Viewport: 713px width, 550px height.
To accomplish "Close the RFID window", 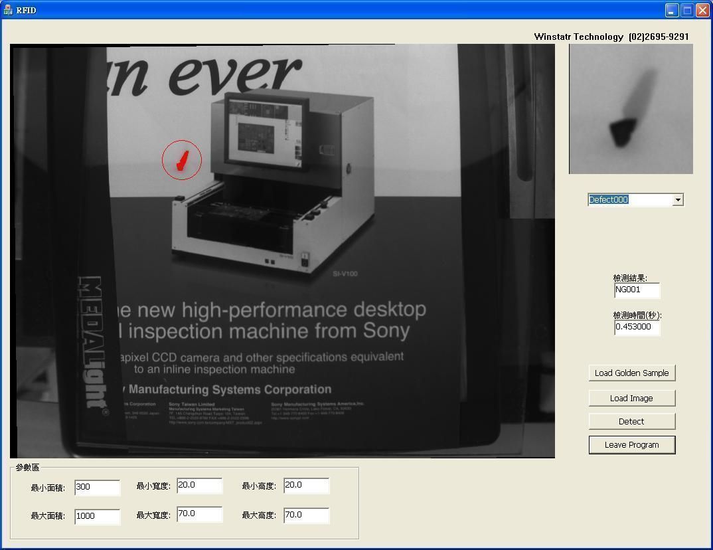I will [x=702, y=10].
